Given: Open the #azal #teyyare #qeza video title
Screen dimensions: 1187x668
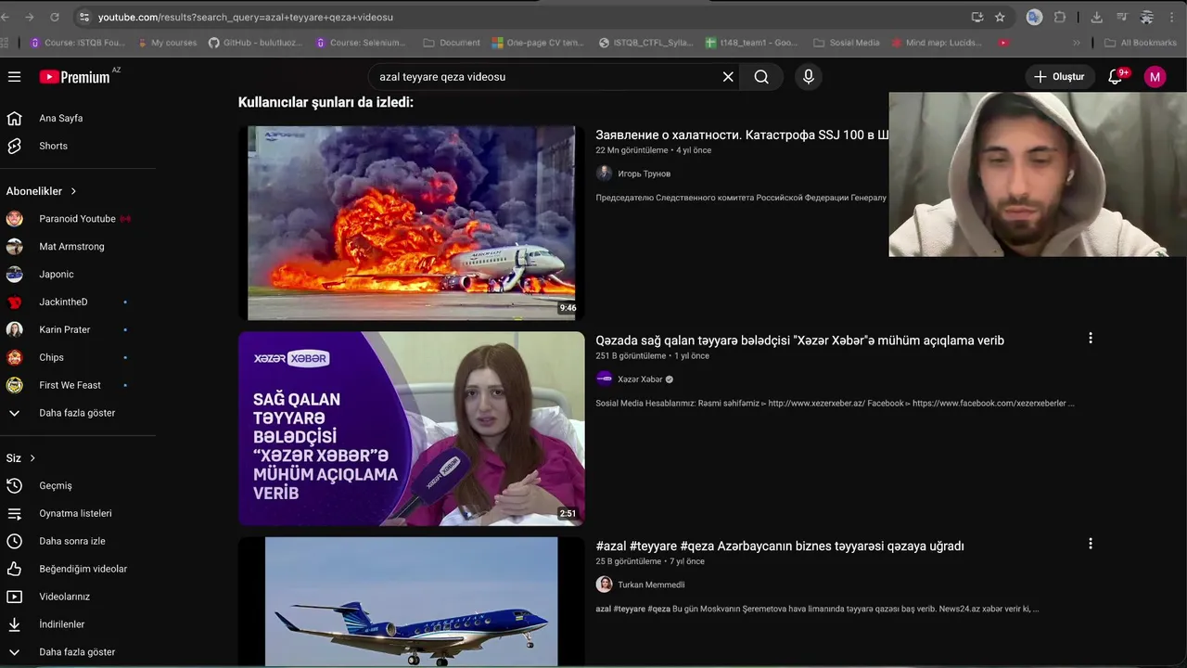Looking at the screenshot, I should coord(780,546).
